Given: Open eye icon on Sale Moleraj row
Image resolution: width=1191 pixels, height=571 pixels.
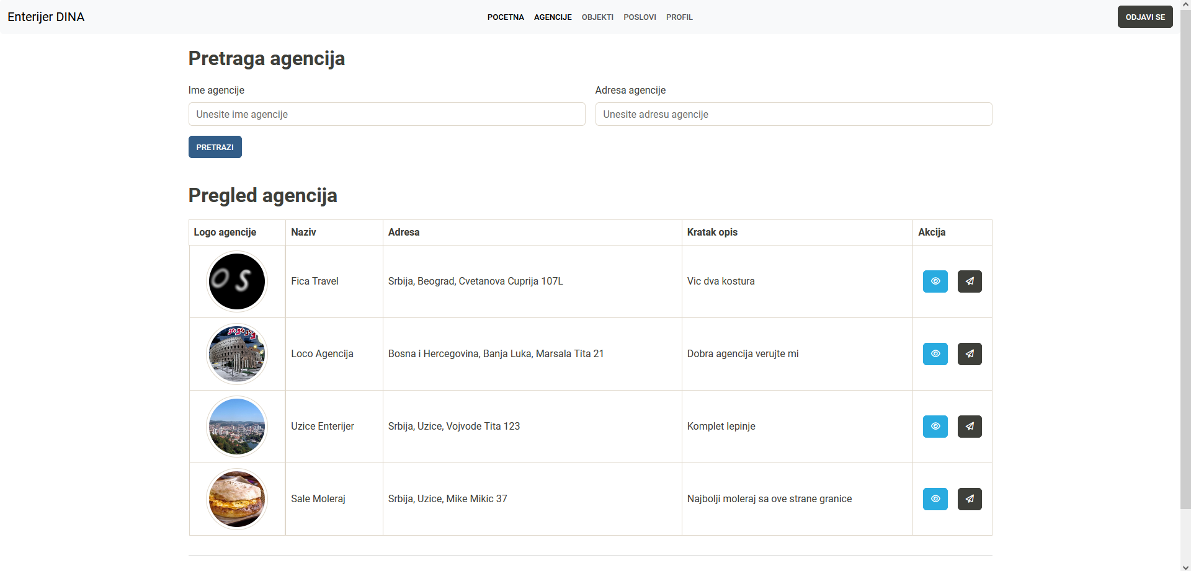Looking at the screenshot, I should [x=935, y=498].
